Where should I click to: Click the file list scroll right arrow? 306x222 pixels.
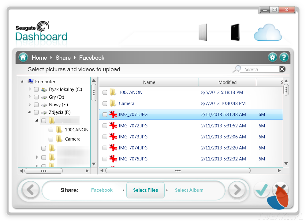pyautogui.click(x=279, y=171)
